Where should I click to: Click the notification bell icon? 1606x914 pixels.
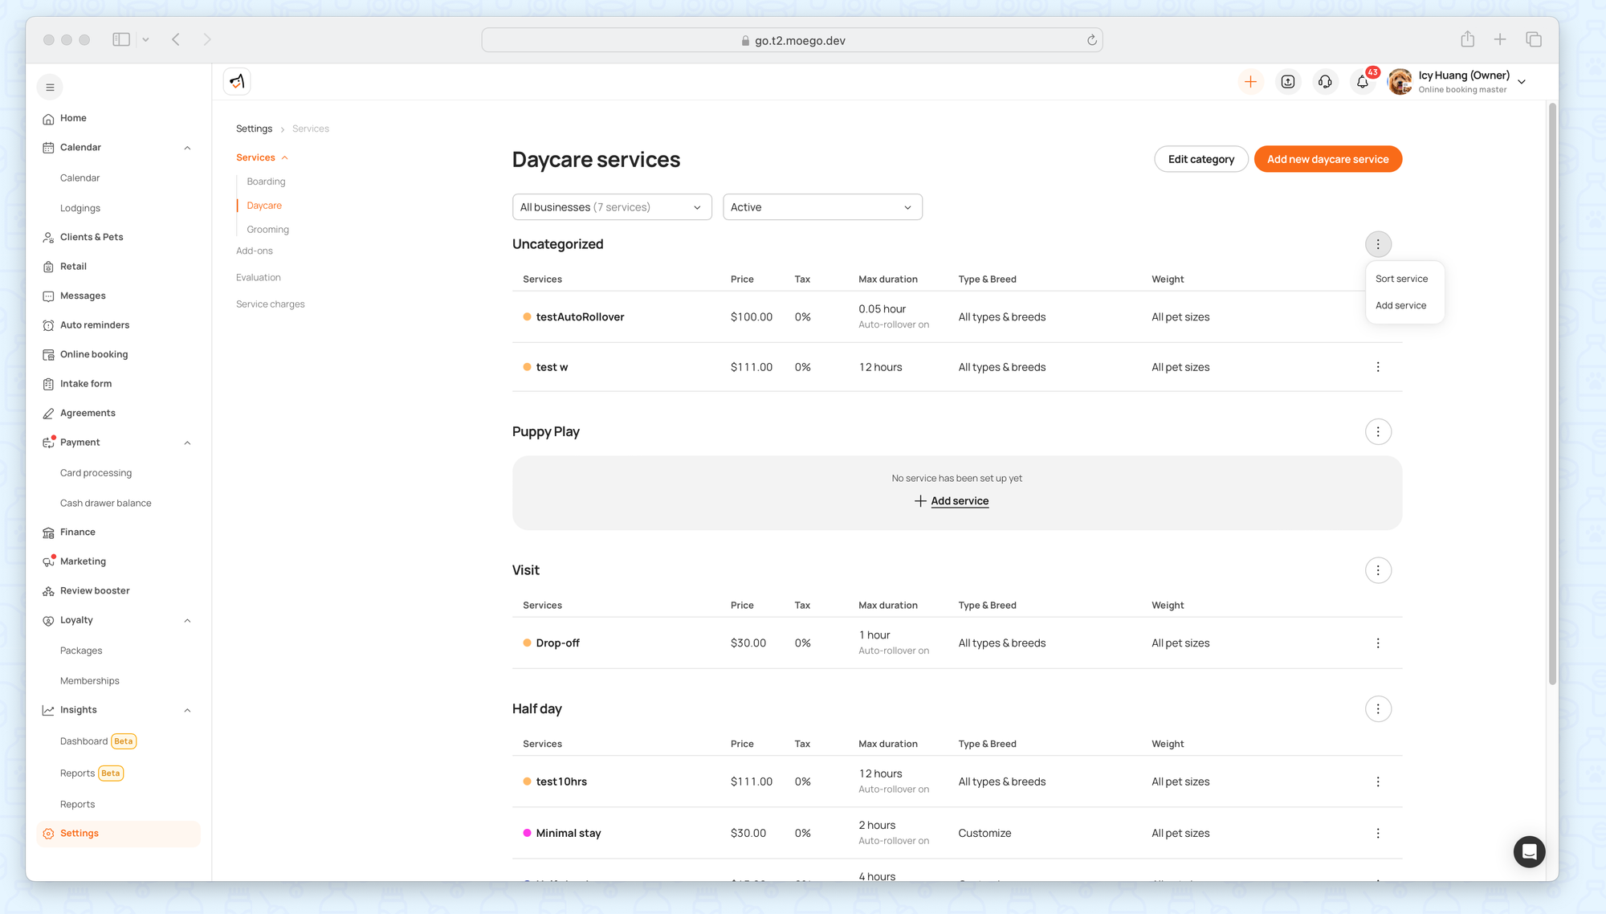coord(1363,82)
